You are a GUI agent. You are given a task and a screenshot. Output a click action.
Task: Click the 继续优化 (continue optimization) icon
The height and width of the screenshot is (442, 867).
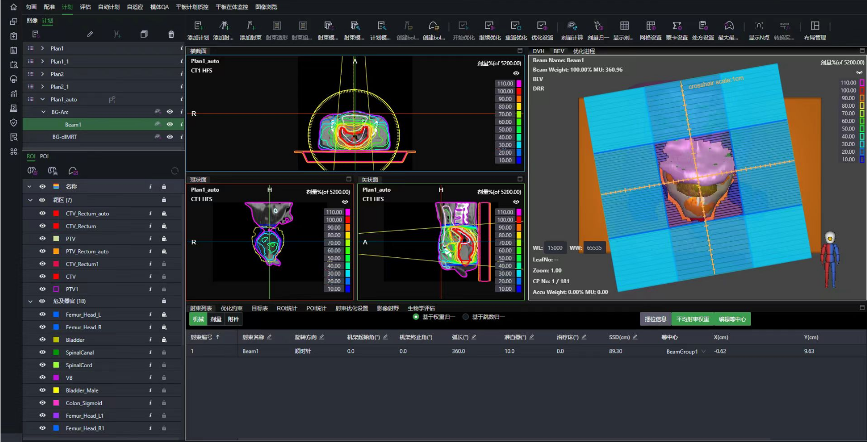point(489,26)
